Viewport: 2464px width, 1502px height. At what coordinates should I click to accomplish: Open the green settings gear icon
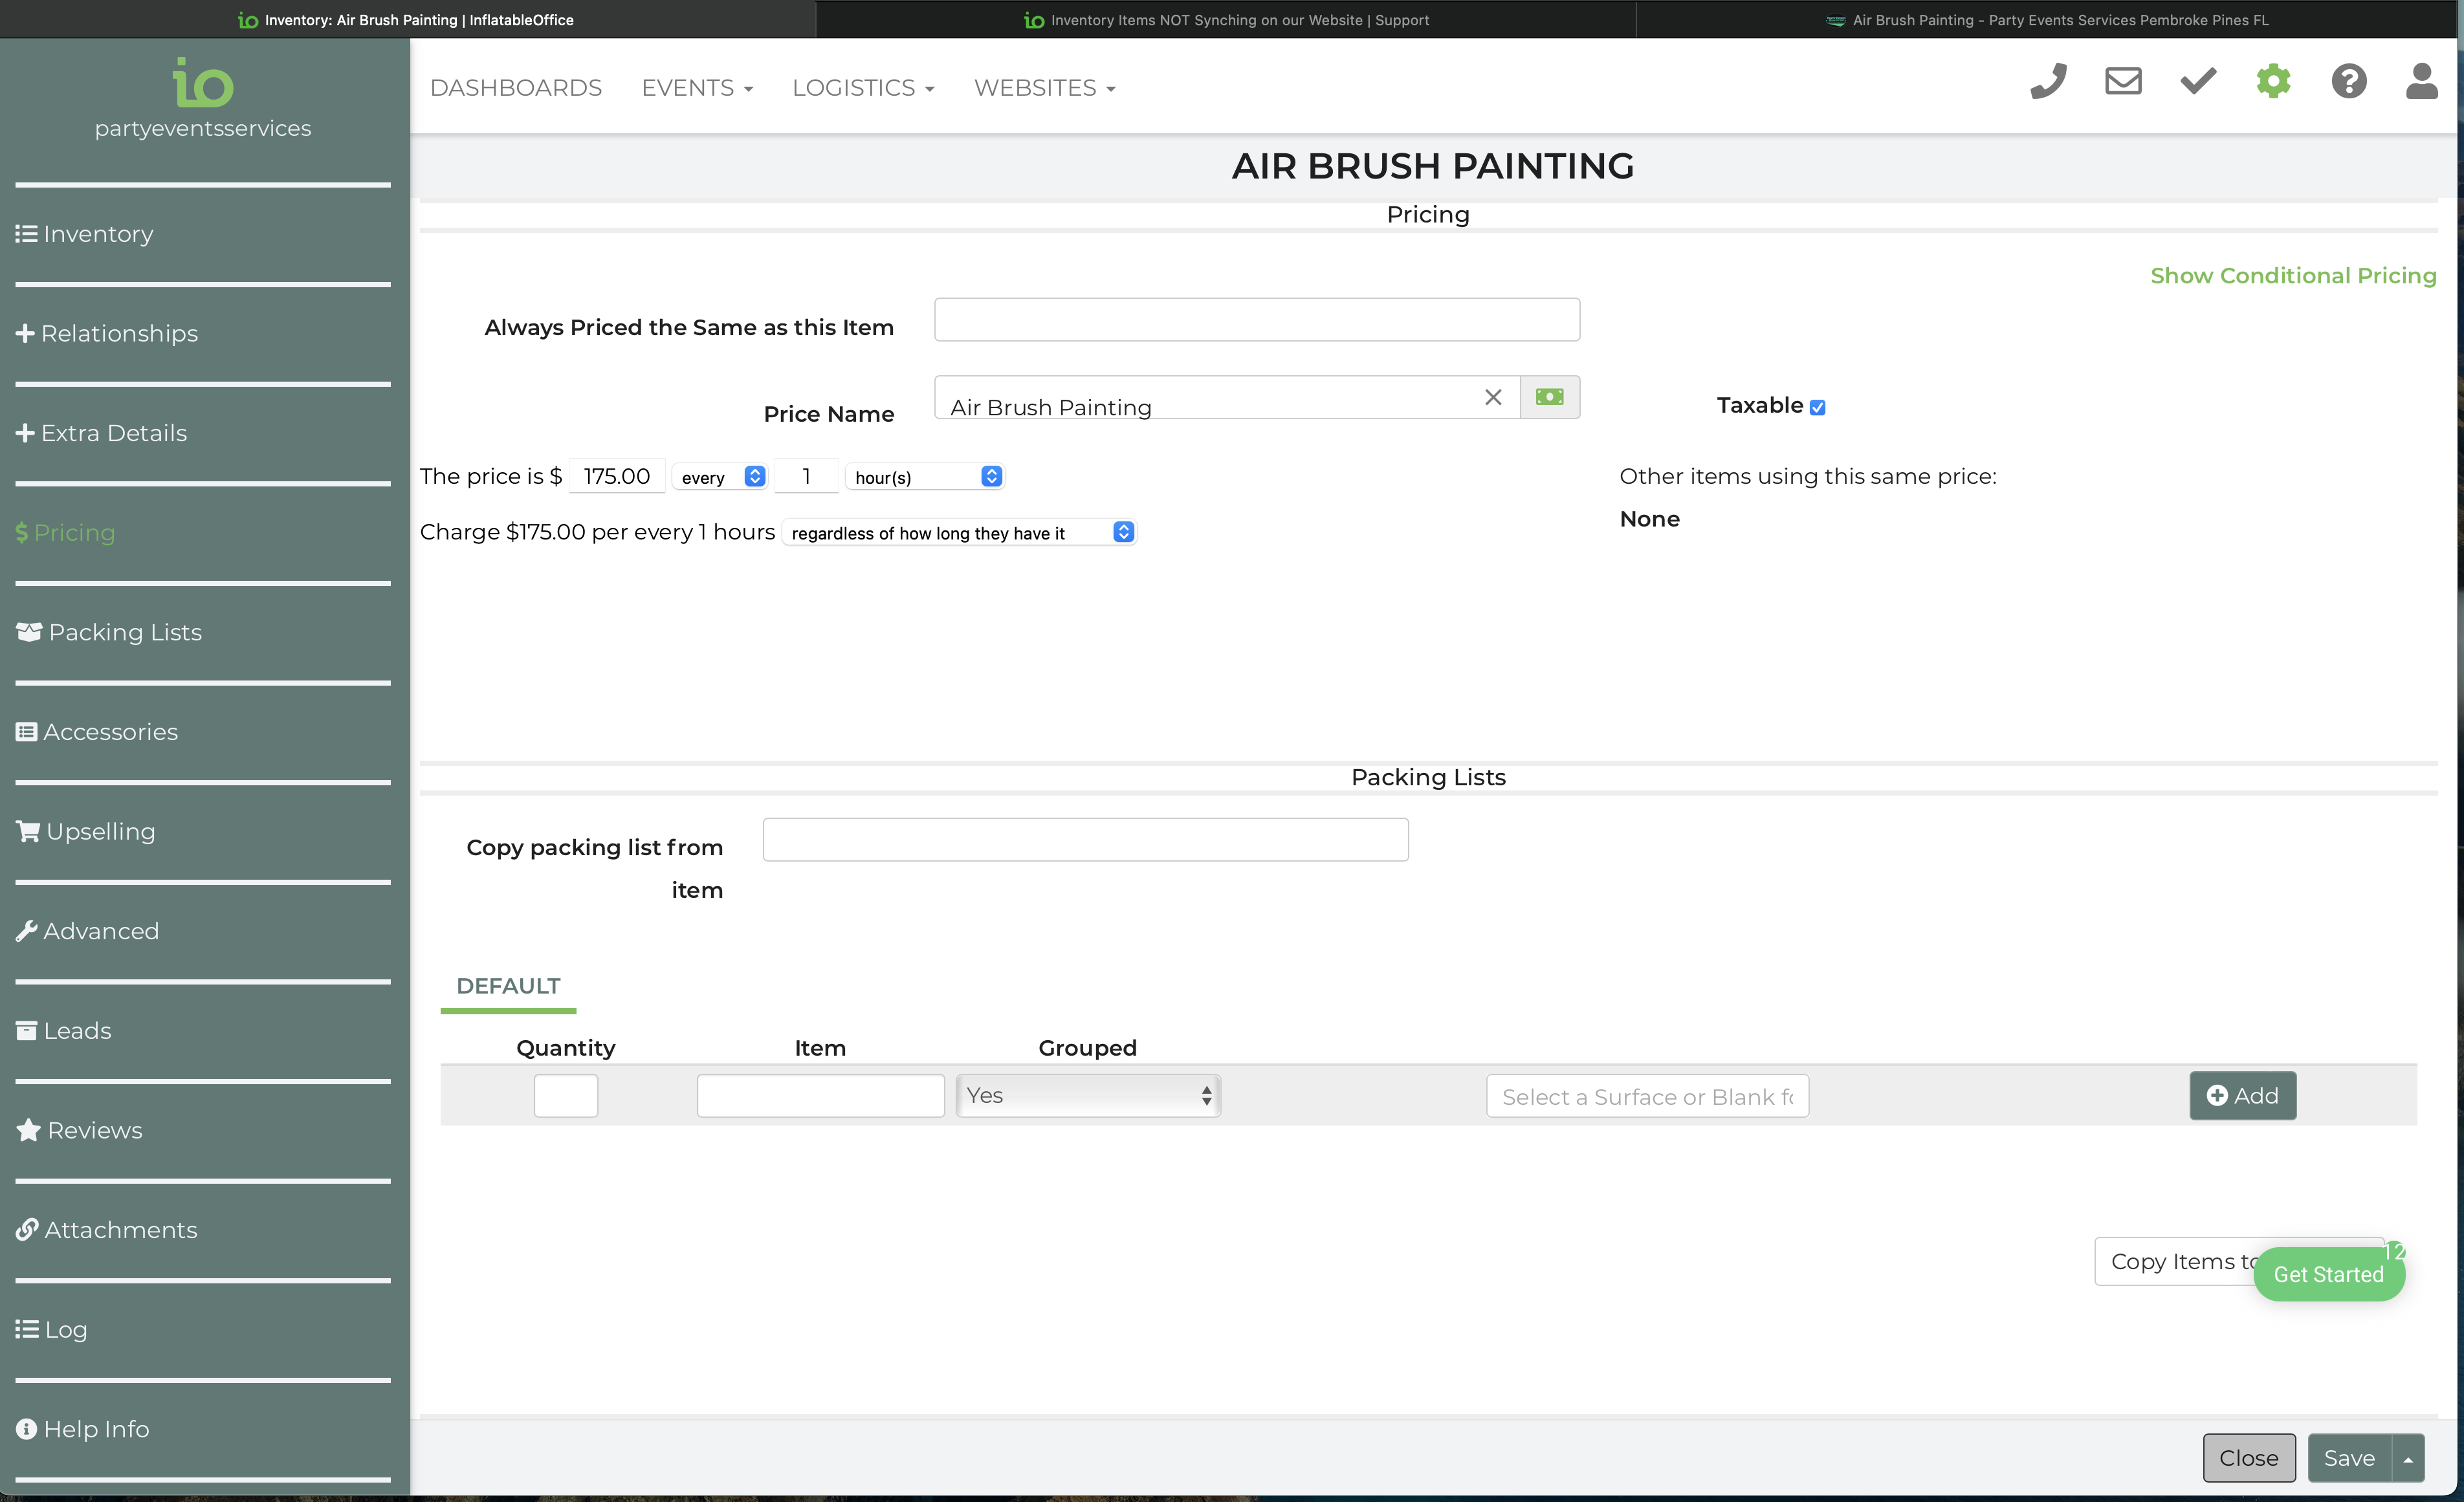(x=2272, y=82)
